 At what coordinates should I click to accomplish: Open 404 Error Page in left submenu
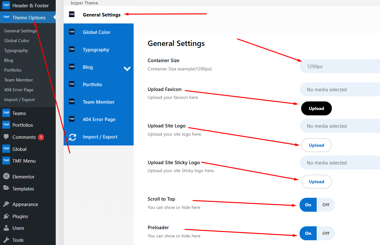(19, 90)
